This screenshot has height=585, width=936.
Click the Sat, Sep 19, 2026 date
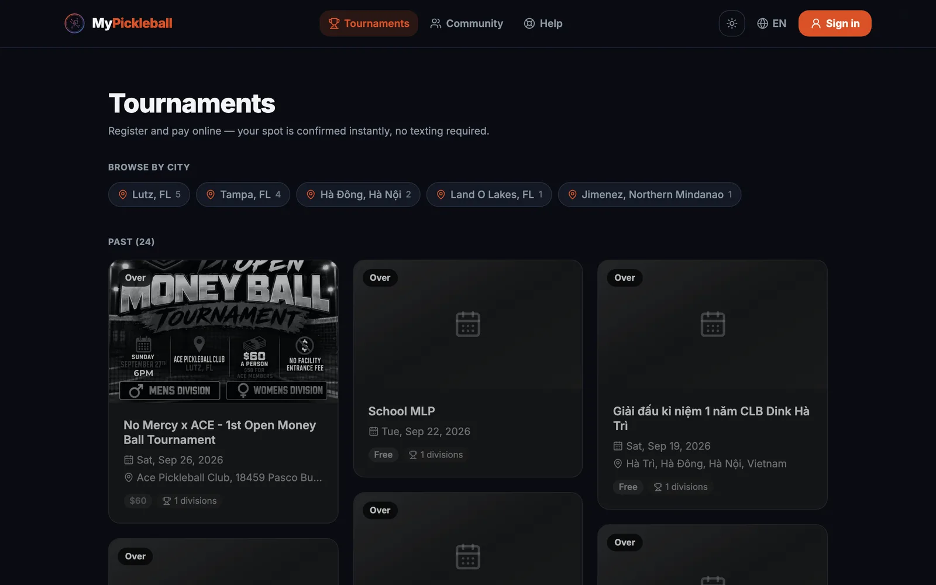click(668, 446)
